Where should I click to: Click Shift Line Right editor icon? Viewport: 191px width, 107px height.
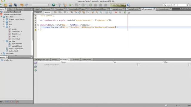point(110,12)
